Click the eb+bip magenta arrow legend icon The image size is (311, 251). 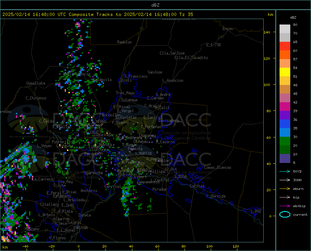click(285, 206)
